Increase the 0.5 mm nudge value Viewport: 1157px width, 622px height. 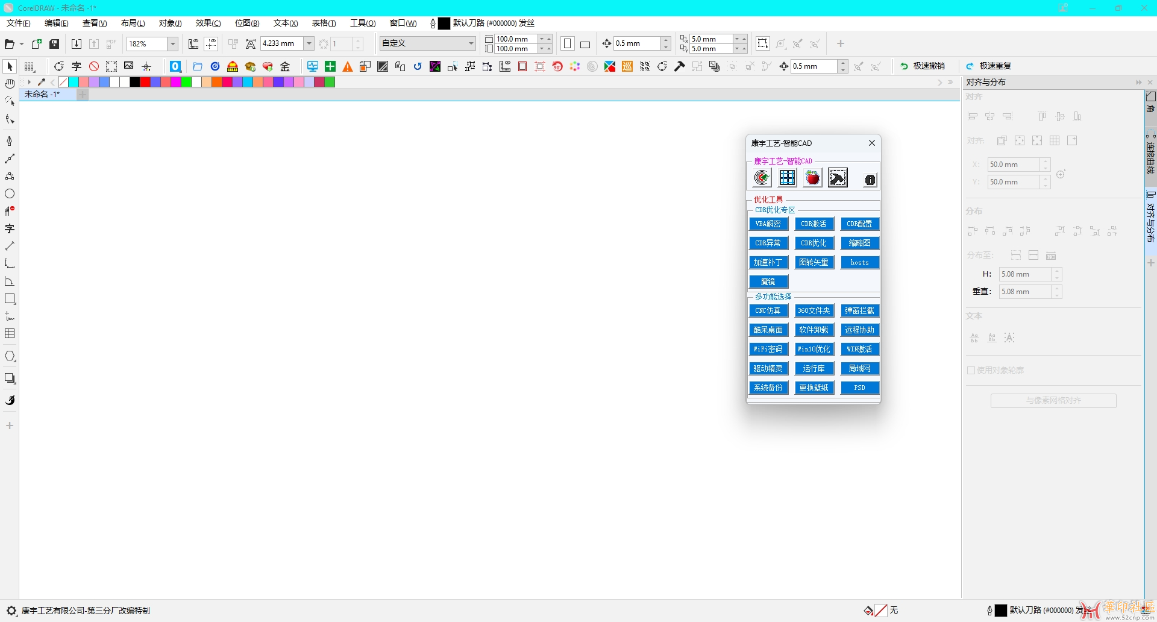pyautogui.click(x=665, y=40)
